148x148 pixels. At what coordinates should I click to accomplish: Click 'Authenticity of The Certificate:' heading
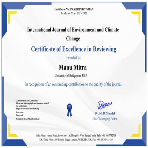27,101
